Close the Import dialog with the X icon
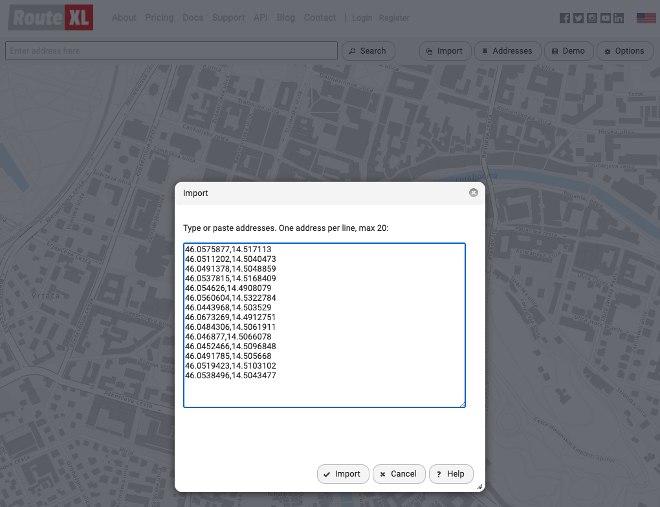Screen dimensions: 660x507 [474, 193]
